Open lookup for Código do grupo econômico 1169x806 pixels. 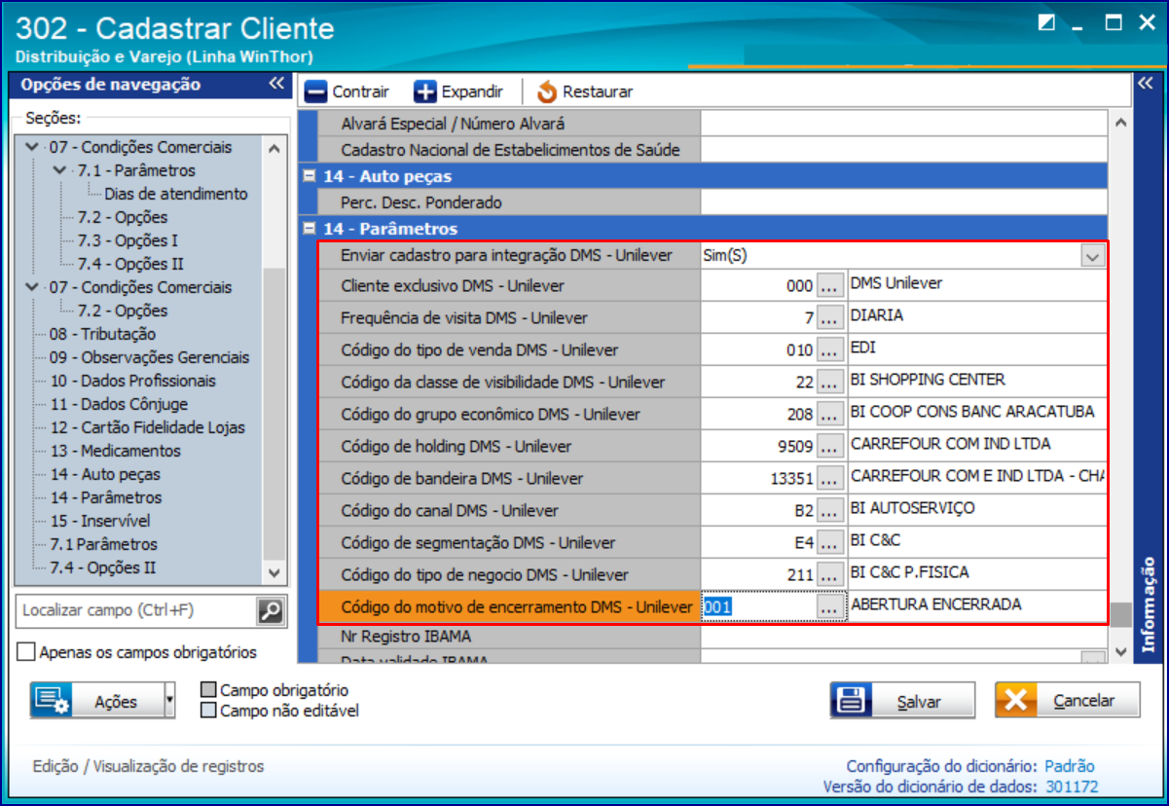click(829, 415)
